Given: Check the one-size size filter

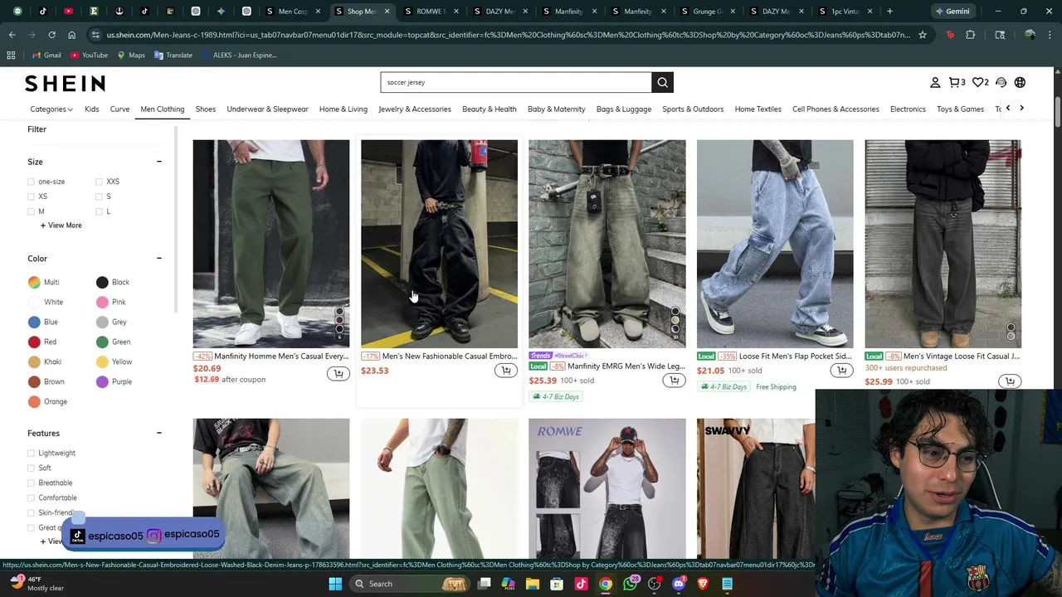Looking at the screenshot, I should pos(32,182).
